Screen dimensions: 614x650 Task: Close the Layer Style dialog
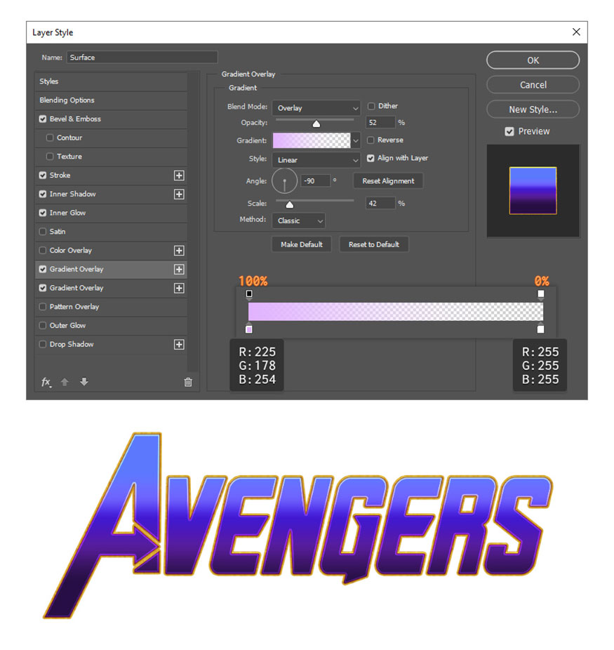[576, 32]
